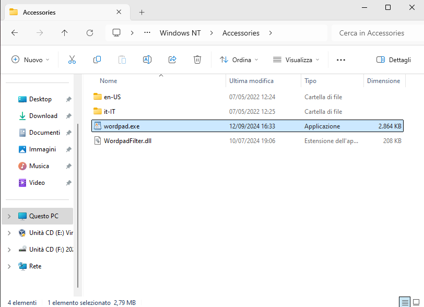This screenshot has width=424, height=307.
Task: Toggle the Dettagli details pane
Action: 393,60
